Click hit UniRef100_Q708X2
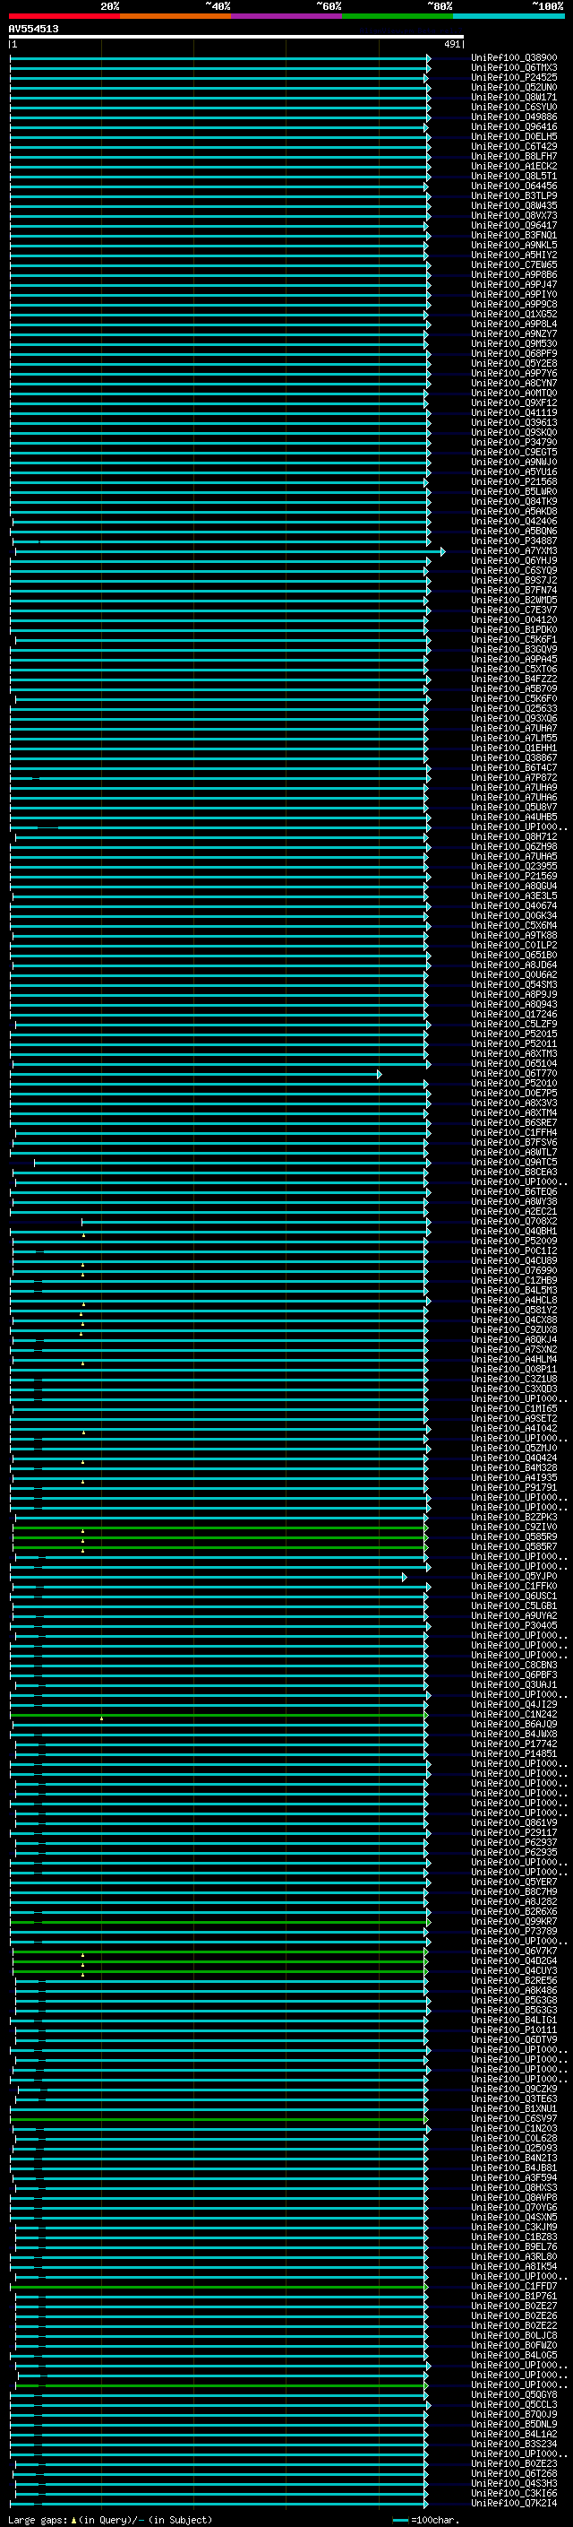This screenshot has width=573, height=2527. 513,1221
